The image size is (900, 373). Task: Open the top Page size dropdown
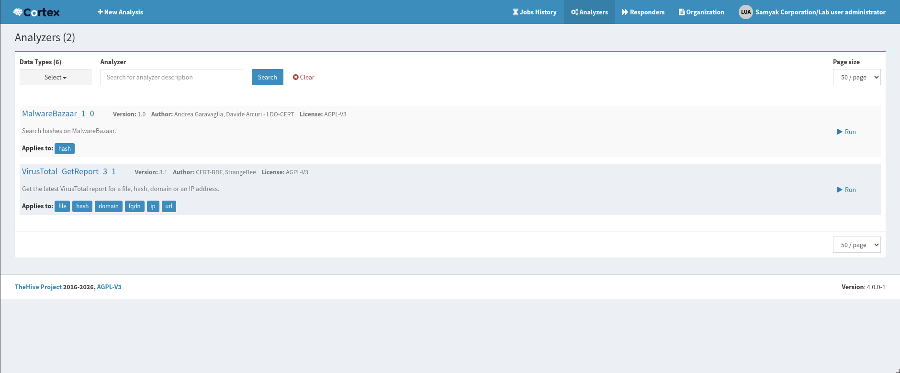pos(857,77)
